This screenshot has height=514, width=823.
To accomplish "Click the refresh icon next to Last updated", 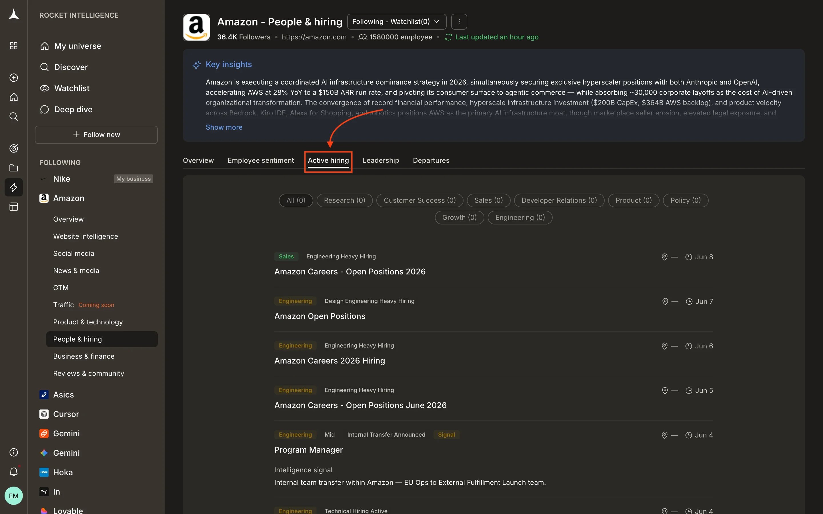I will (448, 37).
